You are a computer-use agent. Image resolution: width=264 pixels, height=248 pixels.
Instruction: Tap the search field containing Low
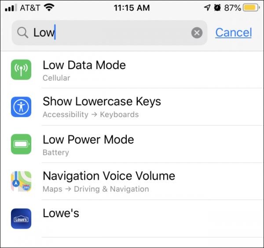coord(110,33)
